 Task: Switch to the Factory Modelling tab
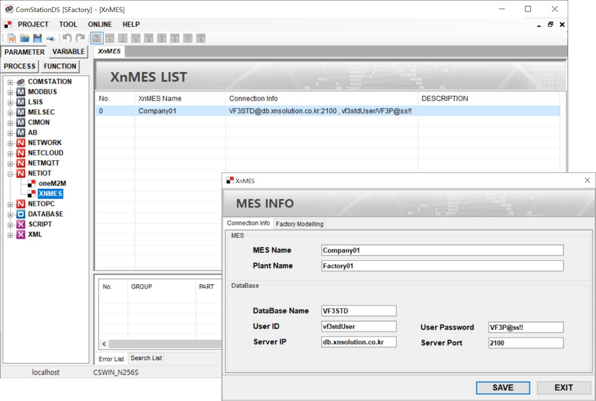(x=299, y=224)
